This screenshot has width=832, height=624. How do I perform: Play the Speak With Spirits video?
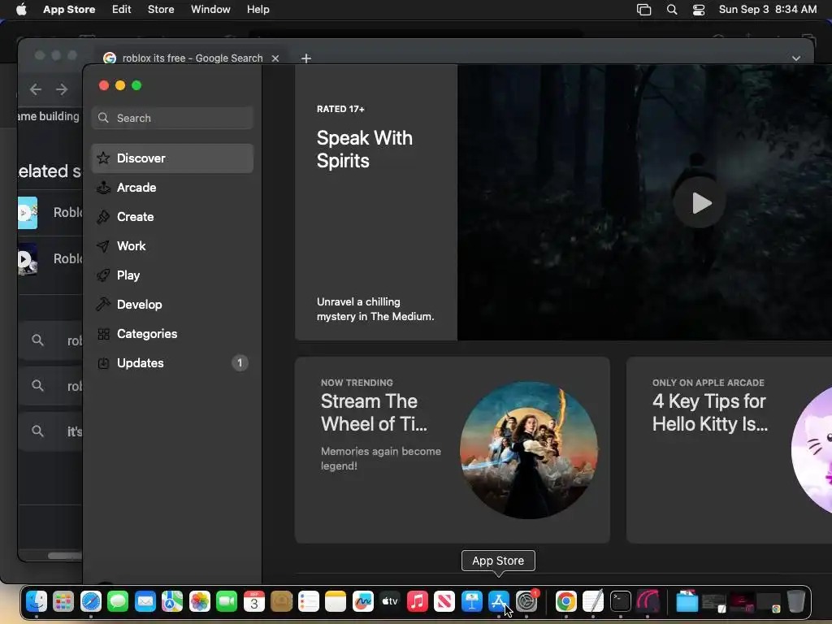(699, 202)
